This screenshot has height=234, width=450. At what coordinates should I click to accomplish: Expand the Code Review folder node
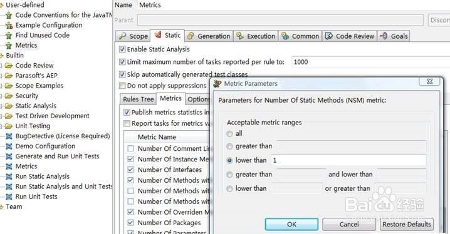(x=1, y=66)
